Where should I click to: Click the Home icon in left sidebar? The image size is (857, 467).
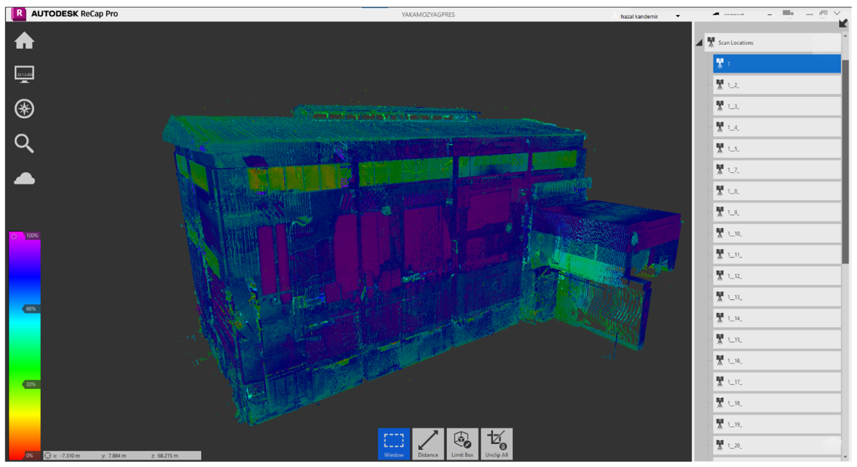pyautogui.click(x=24, y=40)
